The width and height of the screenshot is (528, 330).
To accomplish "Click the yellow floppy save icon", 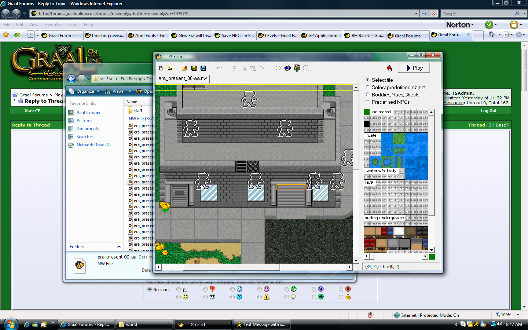I will point(194,68).
